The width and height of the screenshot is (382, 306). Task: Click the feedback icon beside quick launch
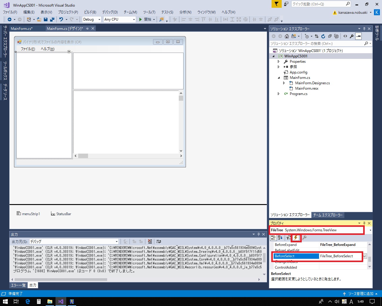(286, 4)
